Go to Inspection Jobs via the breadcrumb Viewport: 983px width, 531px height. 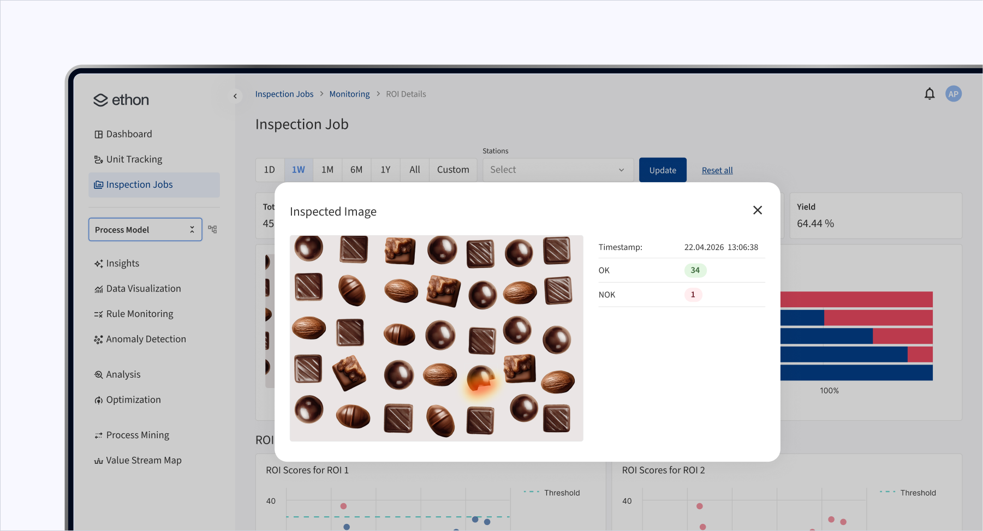click(284, 93)
